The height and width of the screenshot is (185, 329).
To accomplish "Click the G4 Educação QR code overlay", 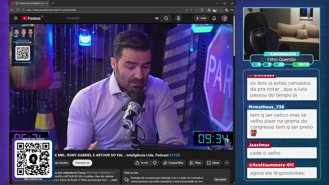I will pyautogui.click(x=23, y=53).
